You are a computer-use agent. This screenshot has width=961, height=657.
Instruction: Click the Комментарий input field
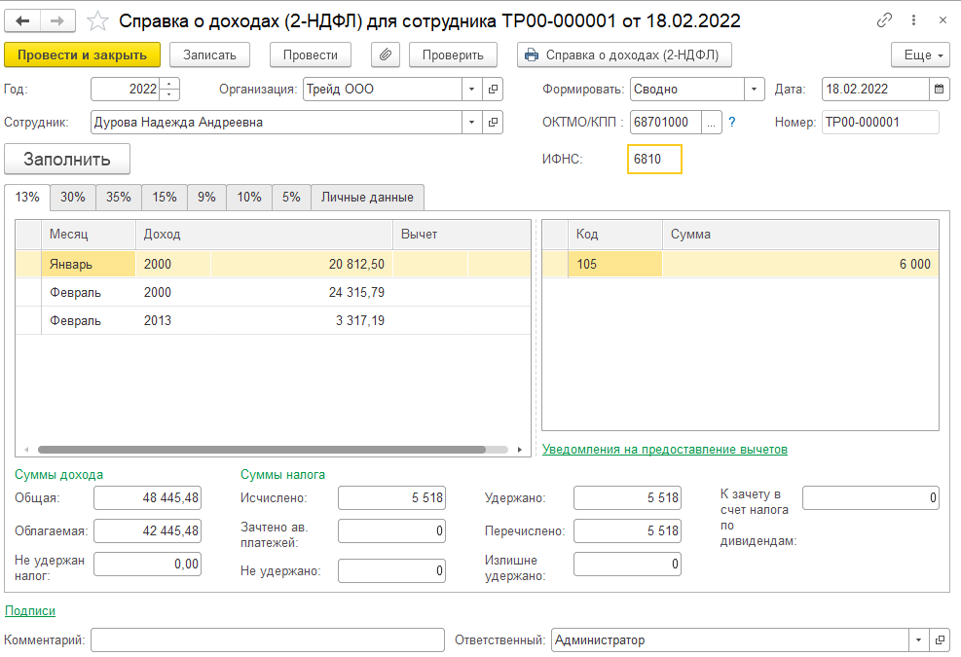point(268,640)
